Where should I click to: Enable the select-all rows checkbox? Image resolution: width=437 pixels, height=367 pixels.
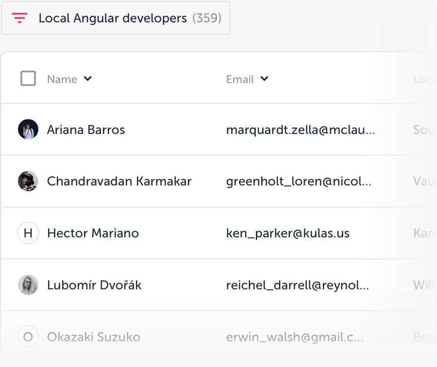coord(28,78)
